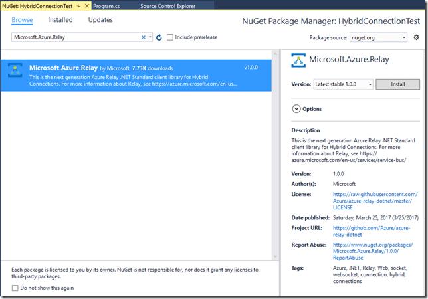Check the Do not show this again box
This screenshot has height=299, width=428.
tap(15, 288)
